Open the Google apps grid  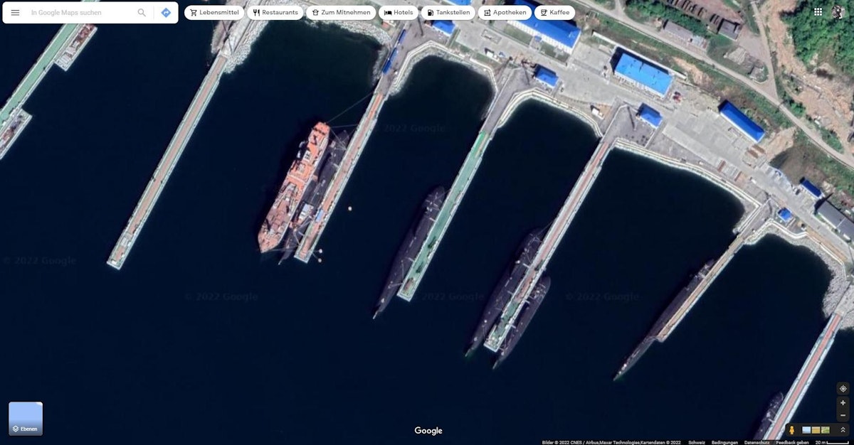[x=818, y=12]
